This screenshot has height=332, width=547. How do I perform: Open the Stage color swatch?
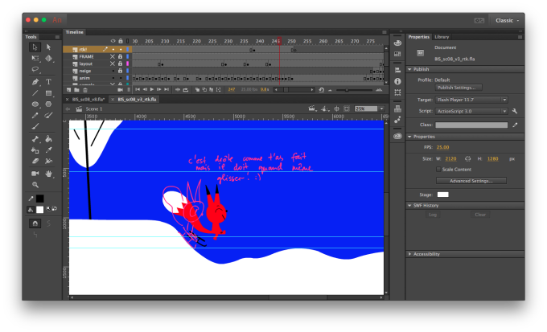point(442,195)
